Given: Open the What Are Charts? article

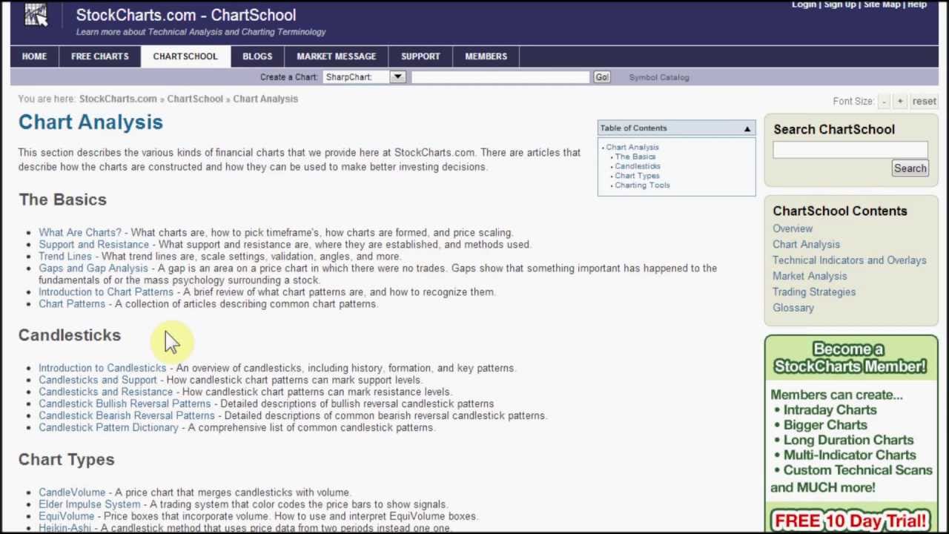Looking at the screenshot, I should pyautogui.click(x=80, y=232).
